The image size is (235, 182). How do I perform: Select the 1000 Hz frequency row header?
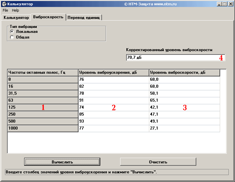(x=43, y=128)
